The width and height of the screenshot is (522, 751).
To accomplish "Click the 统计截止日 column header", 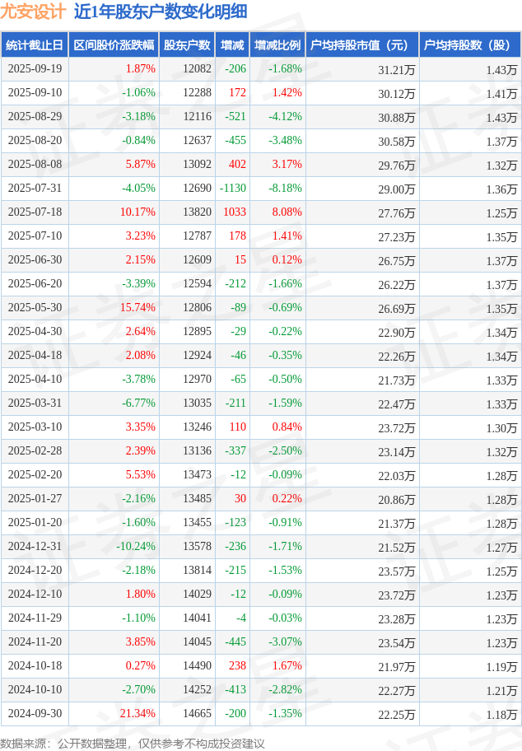I will (34, 45).
